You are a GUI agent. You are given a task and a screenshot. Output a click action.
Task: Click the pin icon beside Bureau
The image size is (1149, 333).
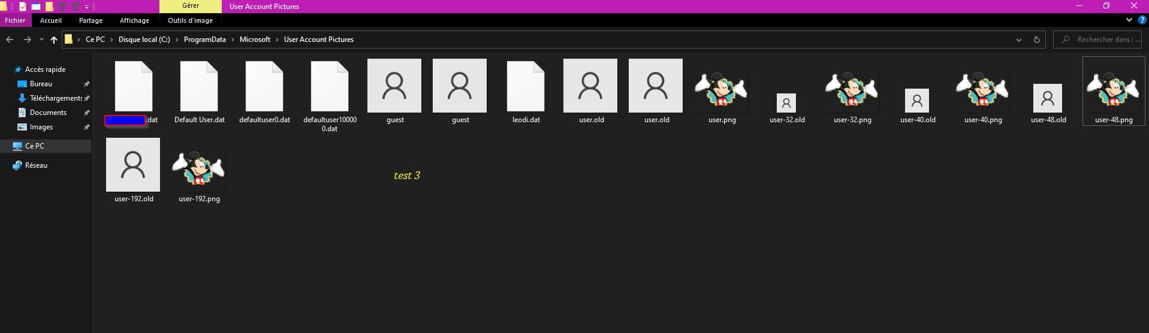pos(86,84)
